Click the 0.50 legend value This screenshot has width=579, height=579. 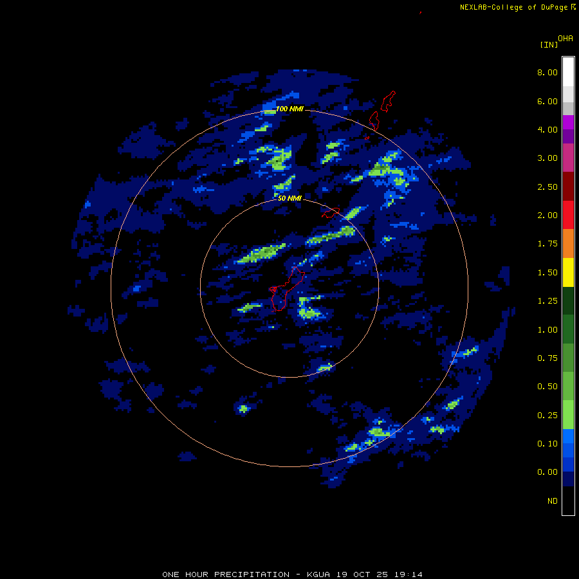(547, 387)
